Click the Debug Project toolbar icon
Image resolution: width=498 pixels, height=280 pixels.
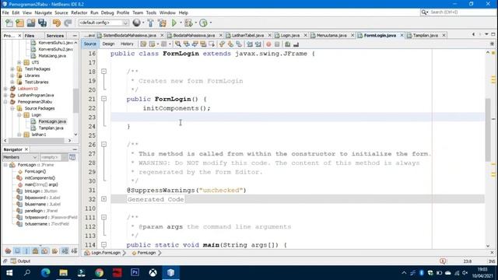[188, 23]
